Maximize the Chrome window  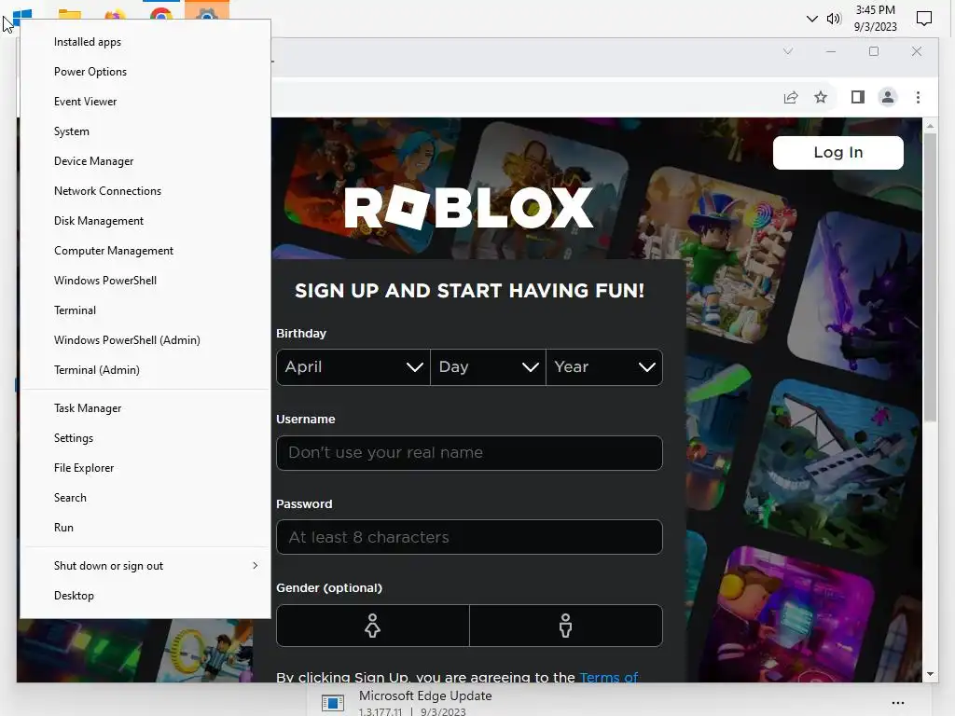coord(873,52)
